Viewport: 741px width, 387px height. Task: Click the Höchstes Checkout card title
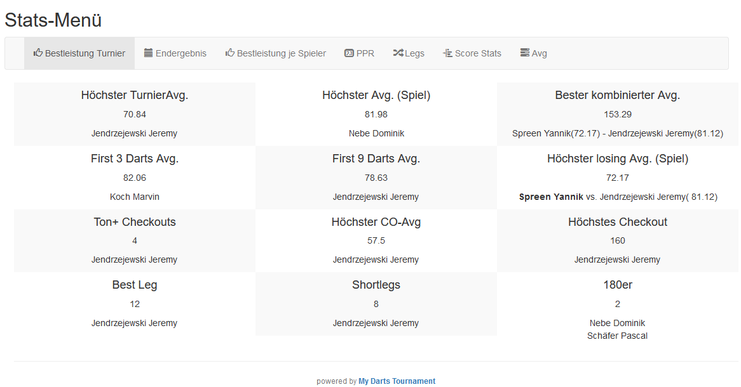[618, 222]
